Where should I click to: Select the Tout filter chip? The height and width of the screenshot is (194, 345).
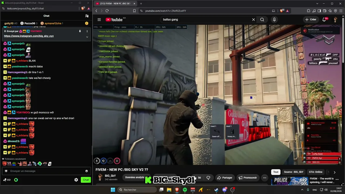pyautogui.click(x=276, y=172)
